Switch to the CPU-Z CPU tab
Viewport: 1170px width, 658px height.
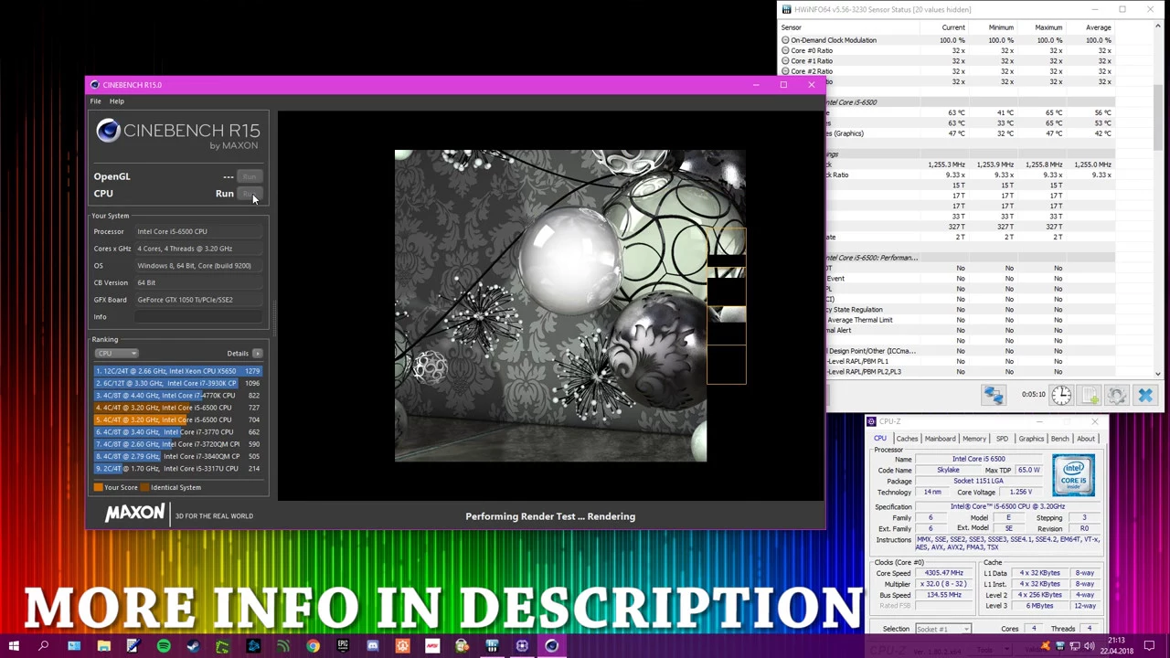coord(880,439)
